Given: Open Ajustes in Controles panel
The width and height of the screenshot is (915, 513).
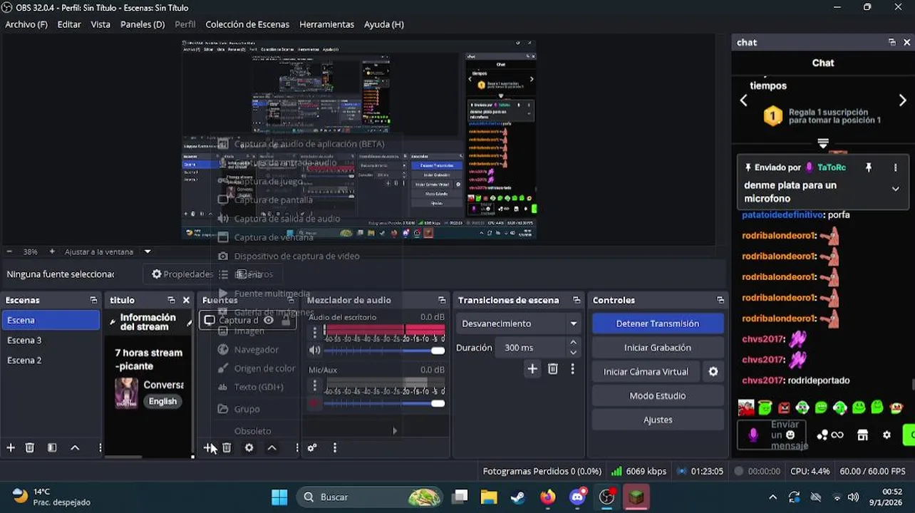Looking at the screenshot, I should (x=658, y=420).
